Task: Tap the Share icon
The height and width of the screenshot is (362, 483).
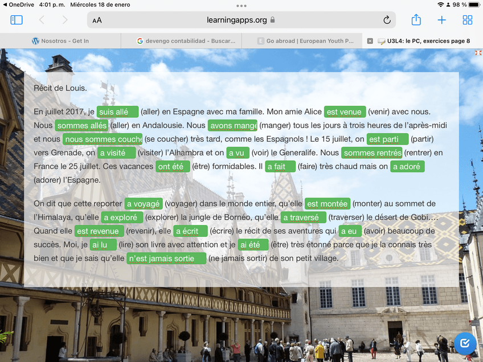Action: point(416,20)
